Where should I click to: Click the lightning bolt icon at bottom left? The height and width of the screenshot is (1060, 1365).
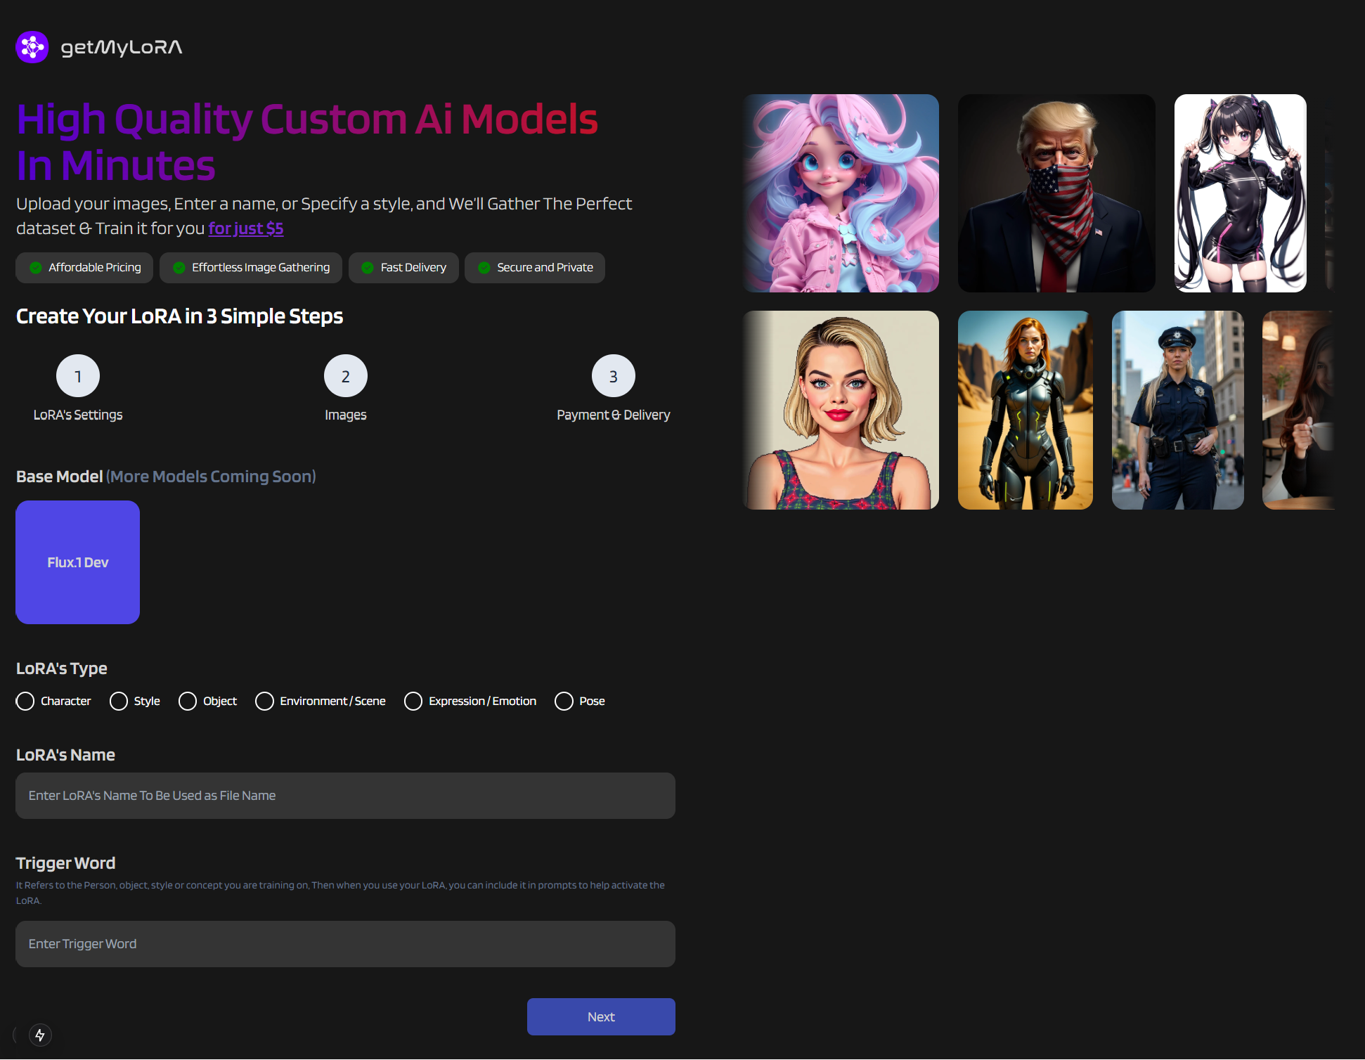point(40,1035)
